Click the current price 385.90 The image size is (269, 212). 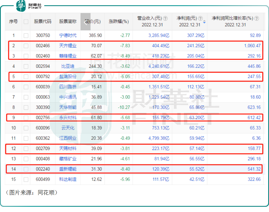(95, 35)
